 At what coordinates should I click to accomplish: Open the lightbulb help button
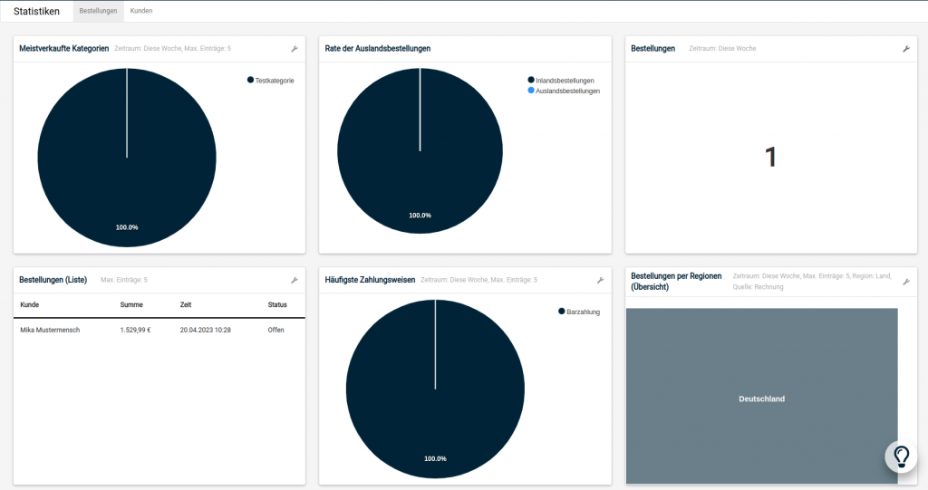pos(901,456)
